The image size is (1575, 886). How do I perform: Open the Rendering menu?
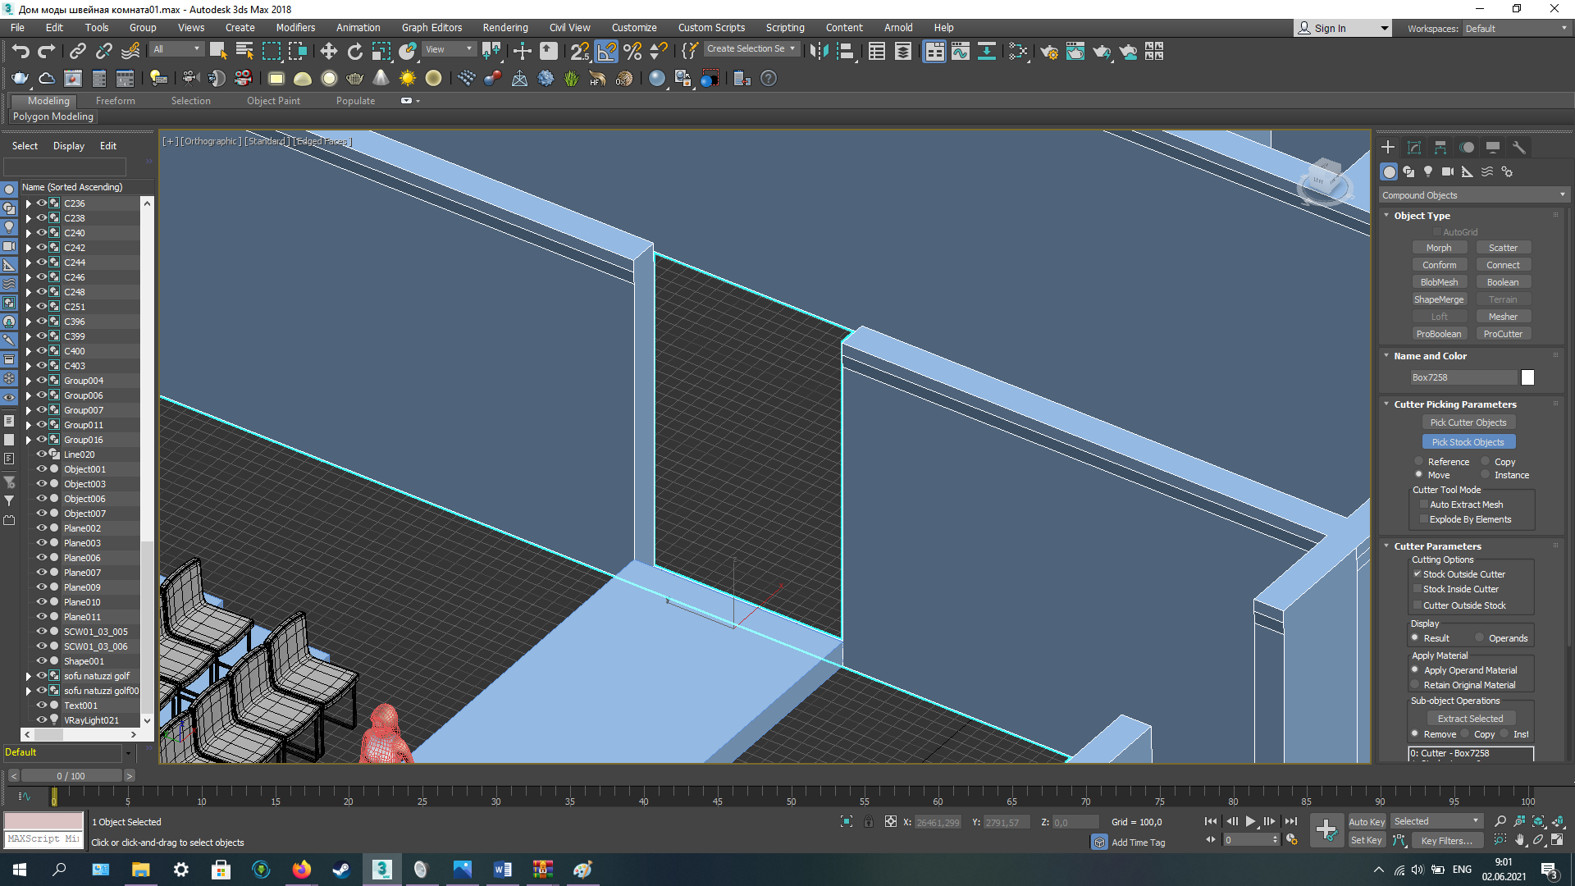tap(505, 27)
